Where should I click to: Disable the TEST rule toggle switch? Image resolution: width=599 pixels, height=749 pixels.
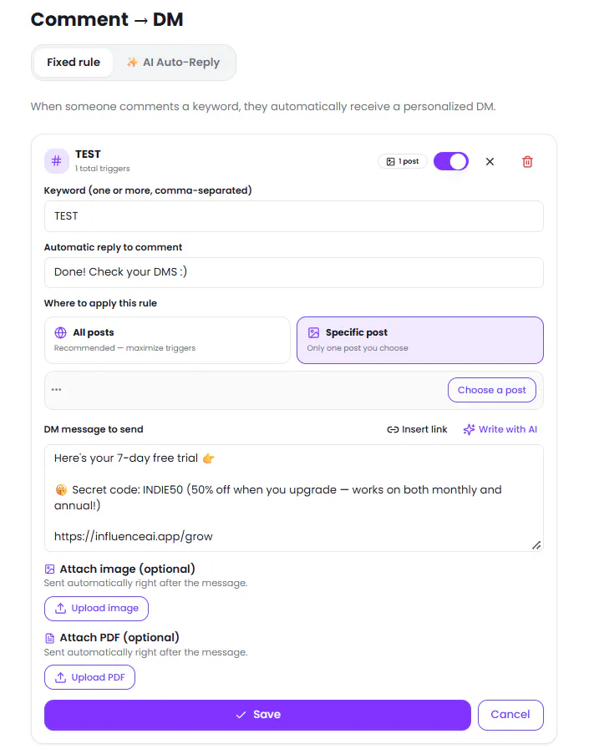(451, 161)
